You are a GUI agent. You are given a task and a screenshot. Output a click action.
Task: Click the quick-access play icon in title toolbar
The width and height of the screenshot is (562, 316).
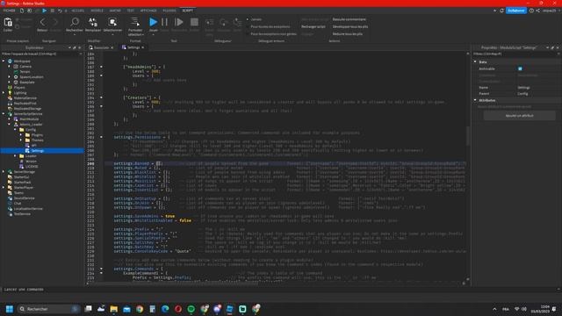(45, 11)
